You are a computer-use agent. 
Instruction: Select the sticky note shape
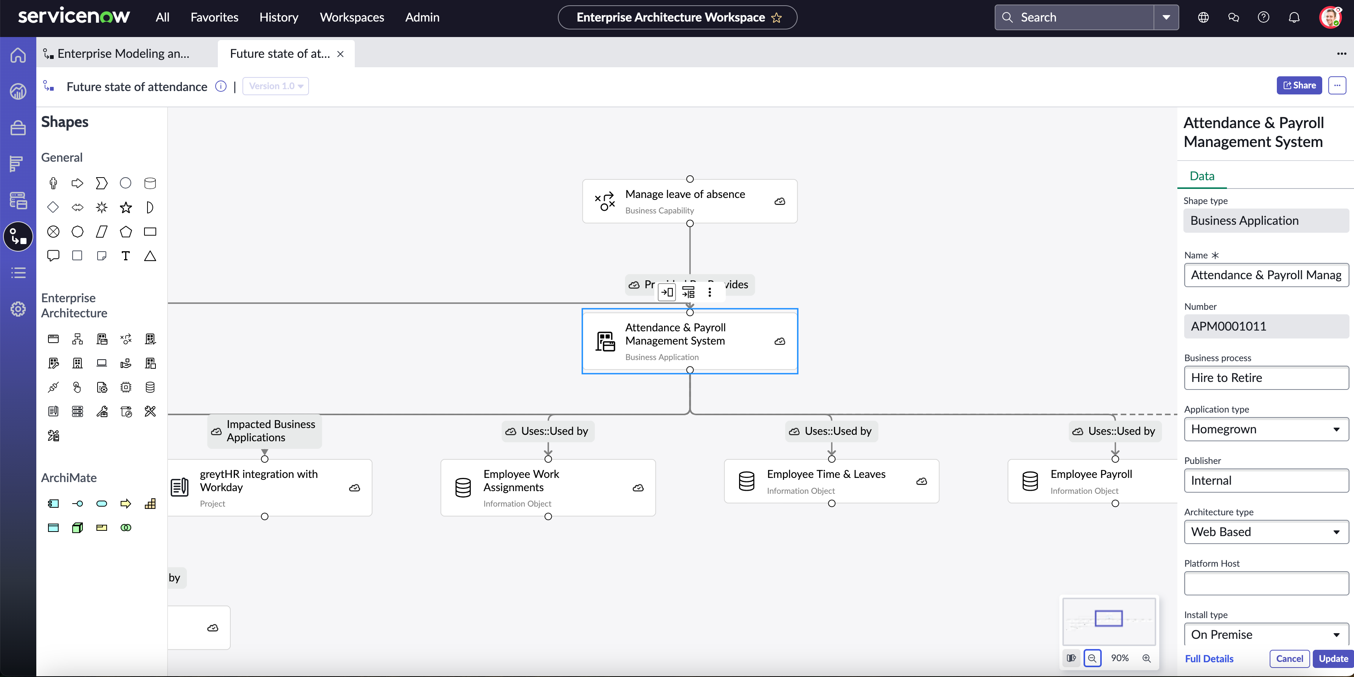(101, 256)
